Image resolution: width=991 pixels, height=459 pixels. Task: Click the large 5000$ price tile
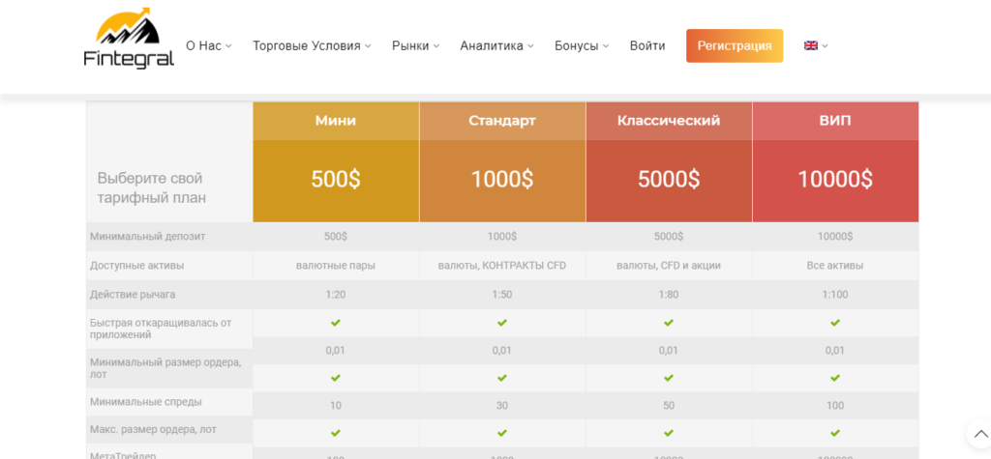coord(669,181)
